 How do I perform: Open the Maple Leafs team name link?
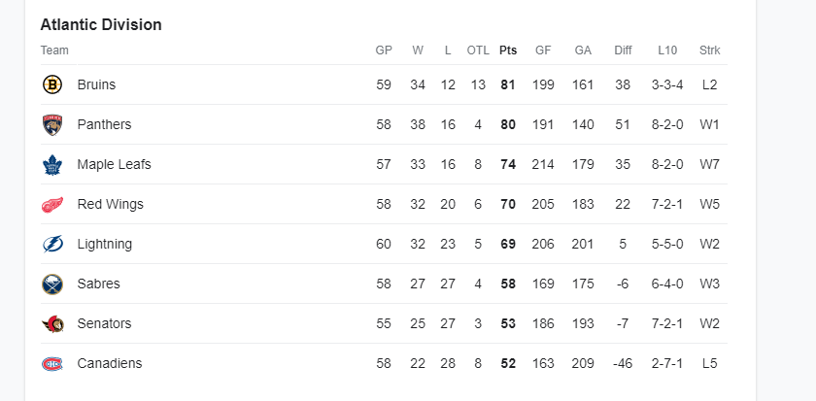pyautogui.click(x=114, y=164)
